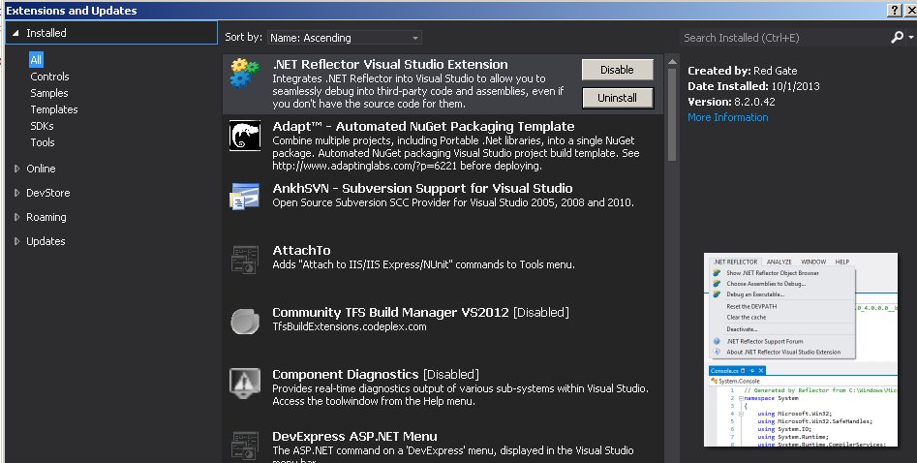Viewport: 917px width, 463px height.
Task: Click the extension list scrollbar thumb
Action: pos(672,114)
